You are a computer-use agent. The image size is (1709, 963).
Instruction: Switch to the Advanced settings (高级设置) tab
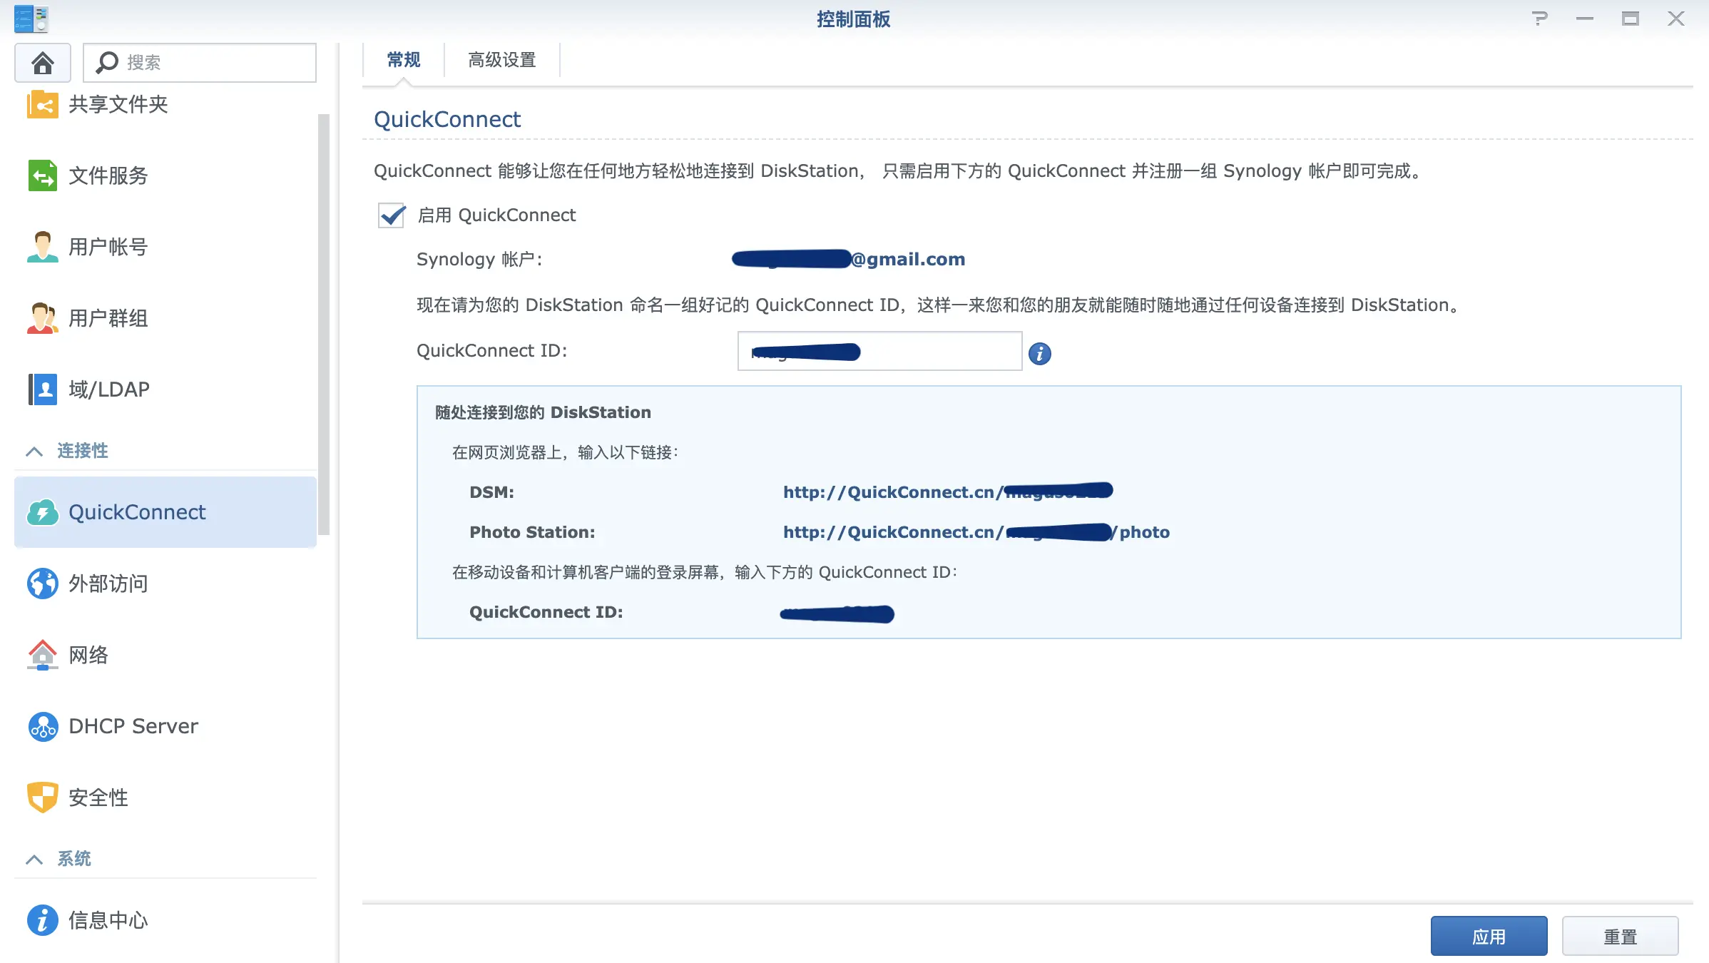[502, 60]
